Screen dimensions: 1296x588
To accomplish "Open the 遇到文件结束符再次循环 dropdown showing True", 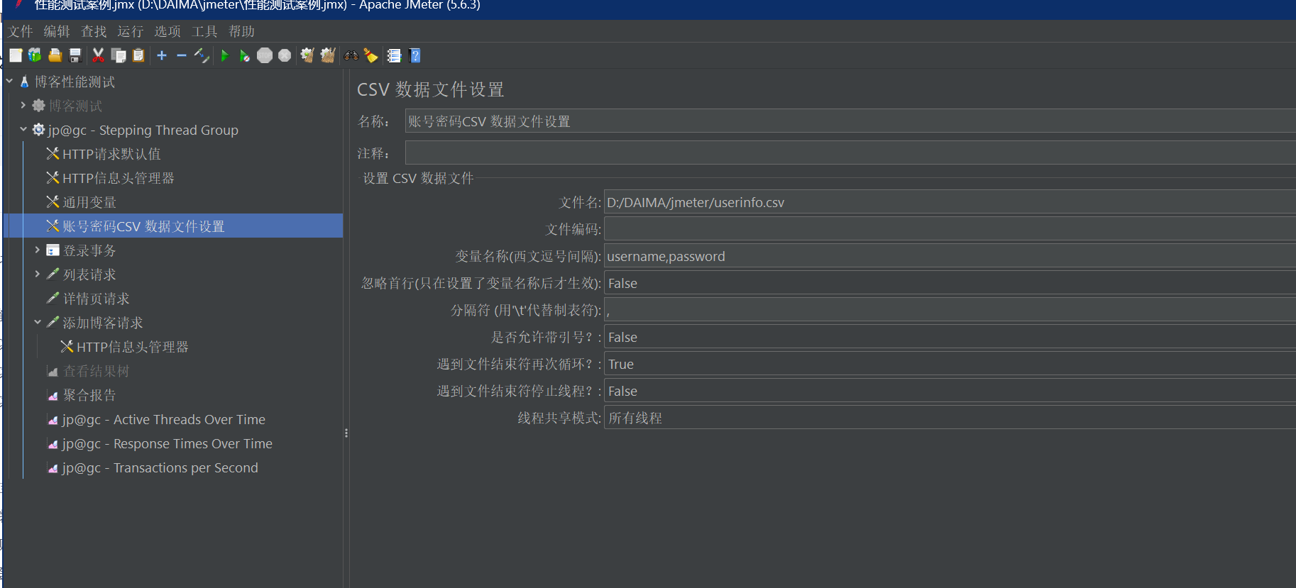I will 950,364.
